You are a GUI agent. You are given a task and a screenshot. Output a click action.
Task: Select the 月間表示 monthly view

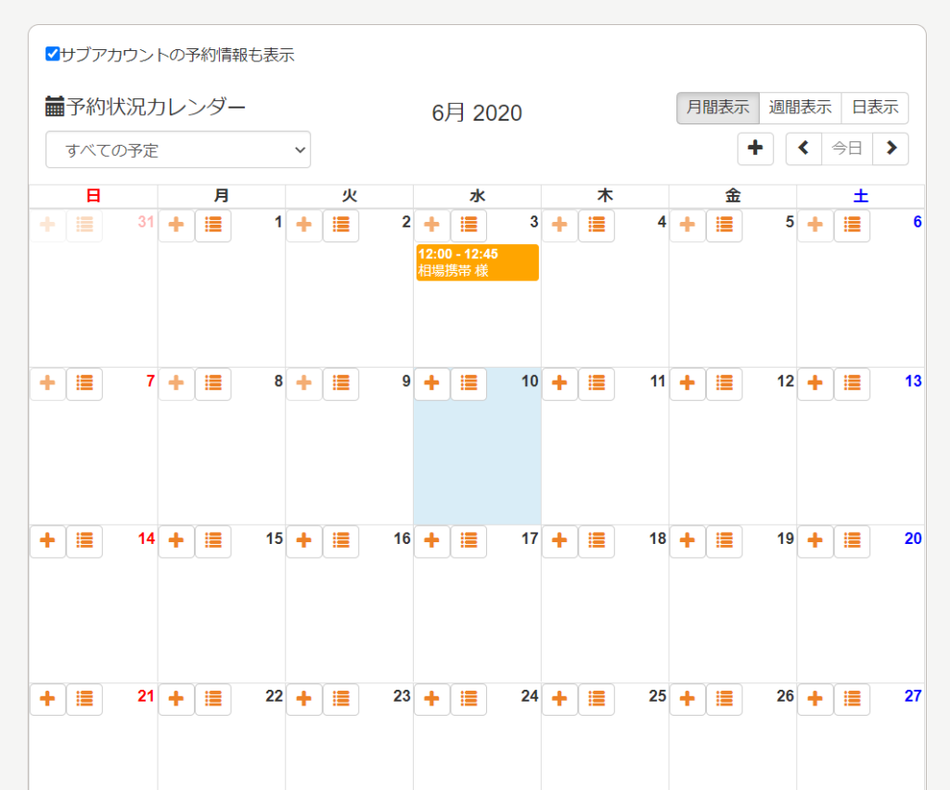[717, 108]
